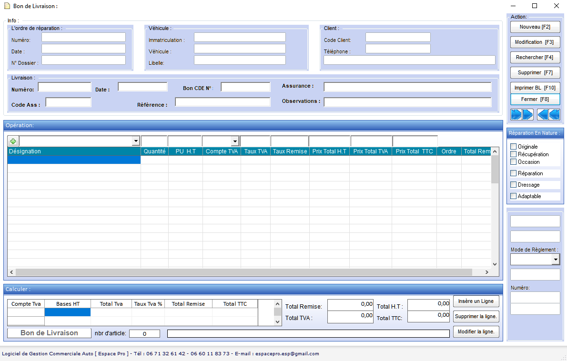Click the operation table's scroll-left arrow

(x=11, y=272)
